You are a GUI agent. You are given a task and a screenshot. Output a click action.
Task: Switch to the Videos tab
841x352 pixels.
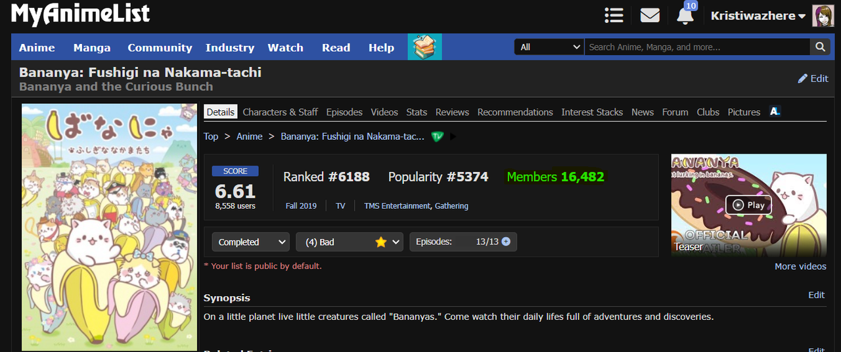point(384,112)
